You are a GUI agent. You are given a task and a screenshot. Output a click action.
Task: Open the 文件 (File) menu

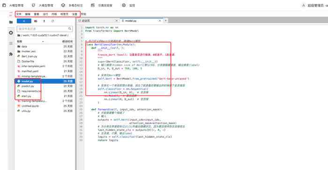coord(19,14)
